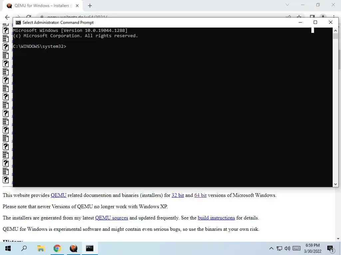Click the Command Prompt scrollbar down arrow
Screen dimensions: 341x255
tap(335, 184)
